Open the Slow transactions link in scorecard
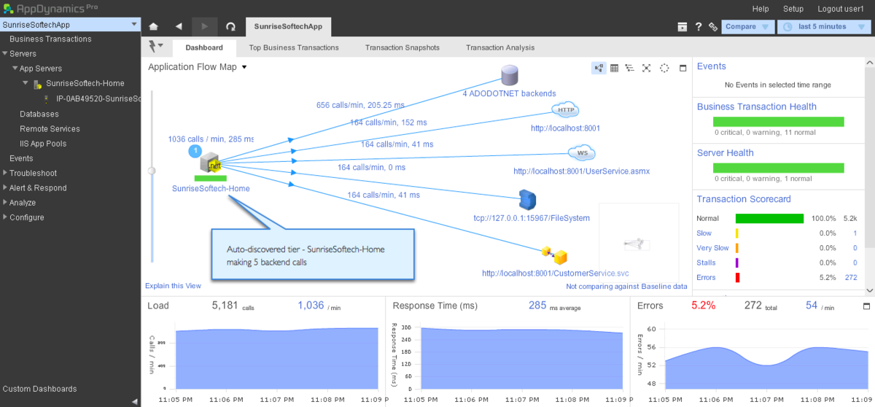The height and width of the screenshot is (407, 875). [704, 233]
